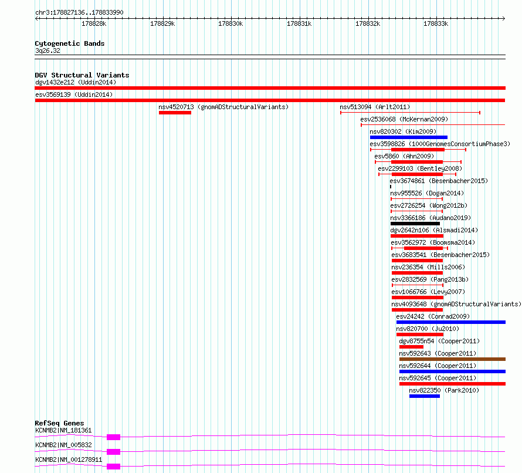Click the blue bar under esv24242
Image resolution: width=522 pixels, height=473 pixels.
(x=451, y=322)
